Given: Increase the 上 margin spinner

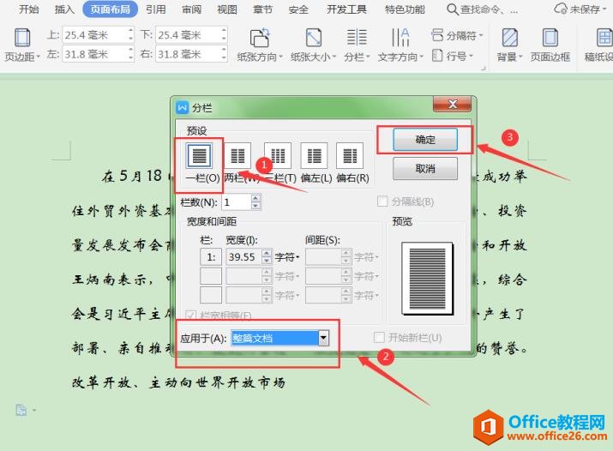Looking at the screenshot, I should [131, 31].
